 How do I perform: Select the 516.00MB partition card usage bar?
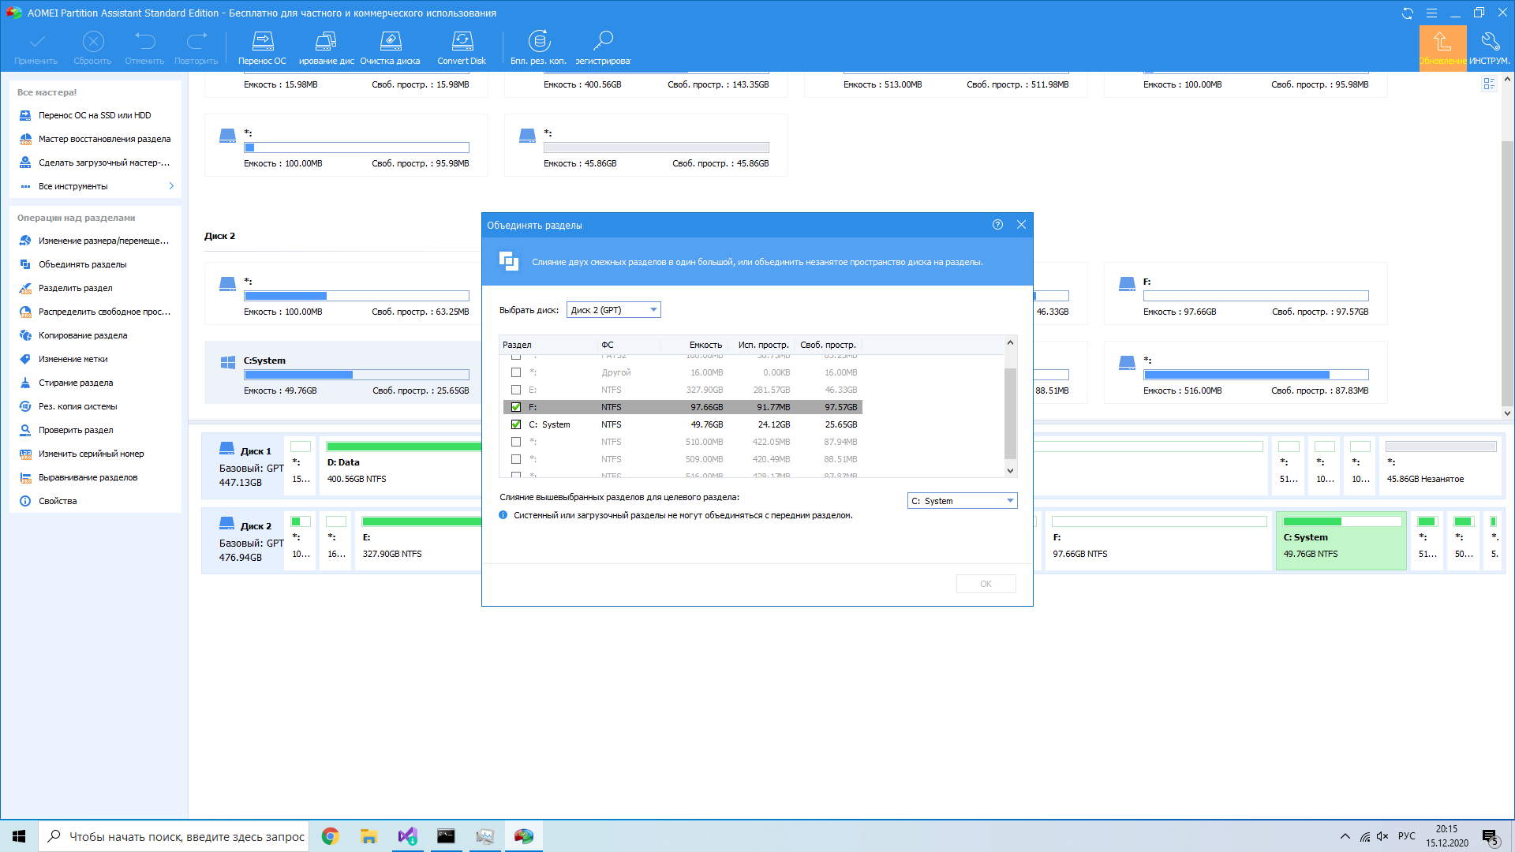point(1255,376)
